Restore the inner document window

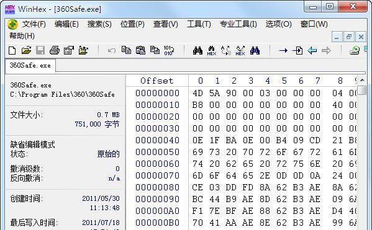click(349, 37)
